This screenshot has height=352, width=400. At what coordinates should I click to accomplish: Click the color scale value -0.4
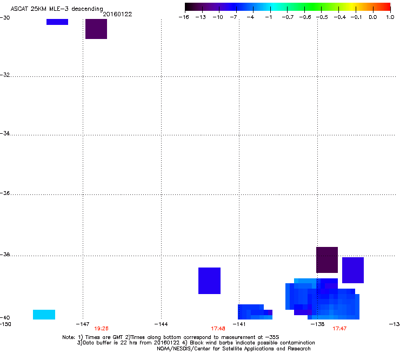point(340,17)
